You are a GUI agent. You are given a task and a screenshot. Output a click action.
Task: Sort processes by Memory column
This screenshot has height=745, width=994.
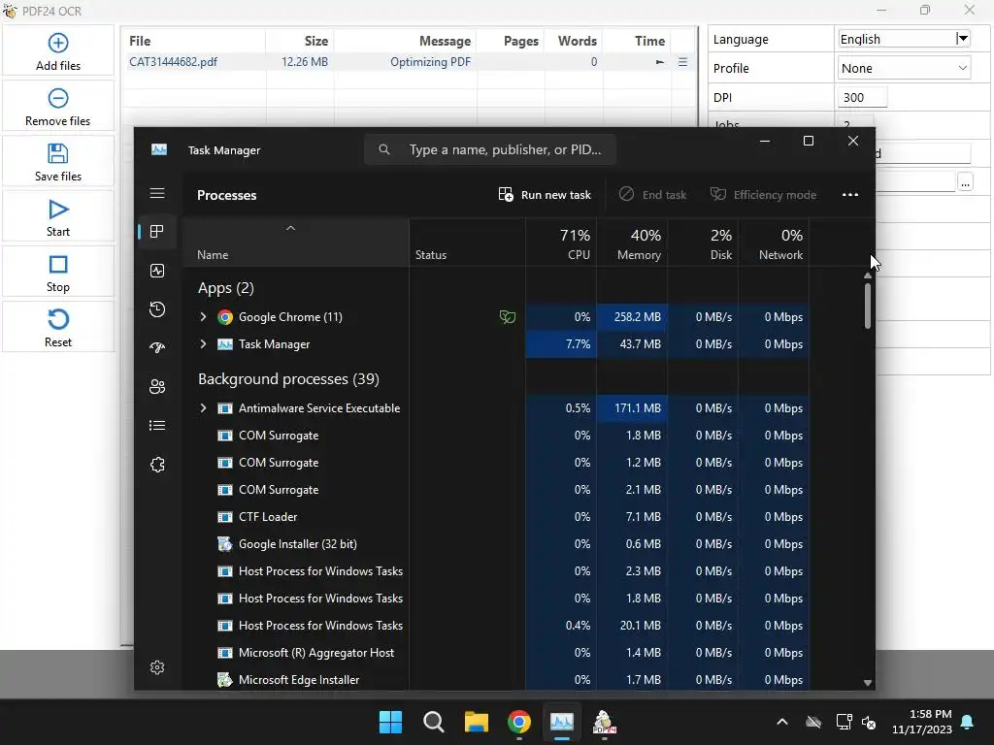coord(632,244)
